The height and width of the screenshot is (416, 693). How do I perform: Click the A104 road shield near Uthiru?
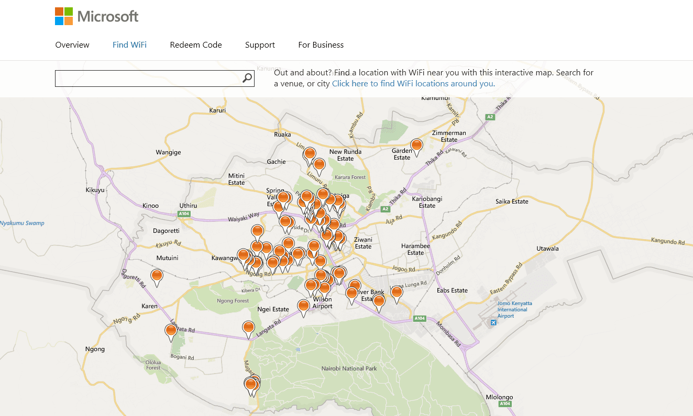tap(183, 214)
